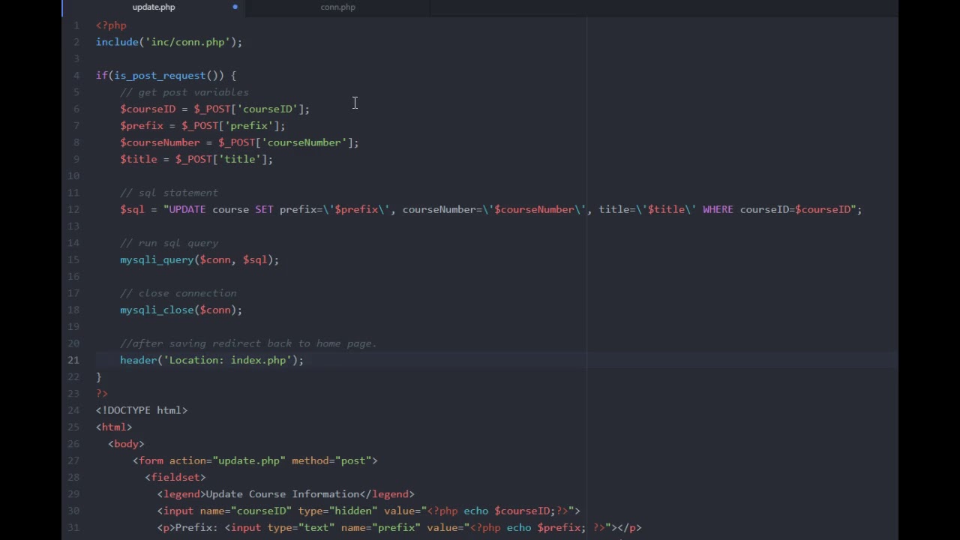Viewport: 960px width, 540px height.
Task: Click the redirect back to home comment
Action: tap(248, 343)
